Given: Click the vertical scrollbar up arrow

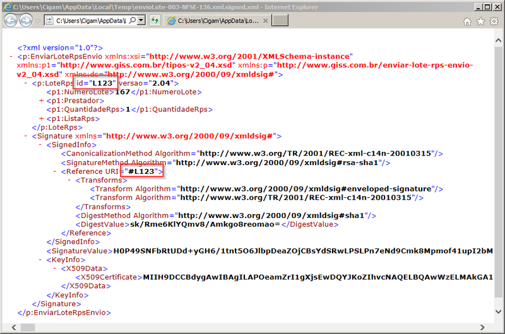Looking at the screenshot, I should tap(498, 40).
